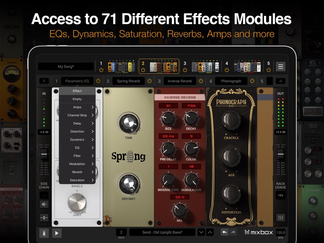Toggle power for rack 3
The width and height of the screenshot is (324, 243).
click(185, 70)
